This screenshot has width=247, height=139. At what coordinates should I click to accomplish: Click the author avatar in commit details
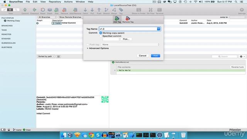105,100
